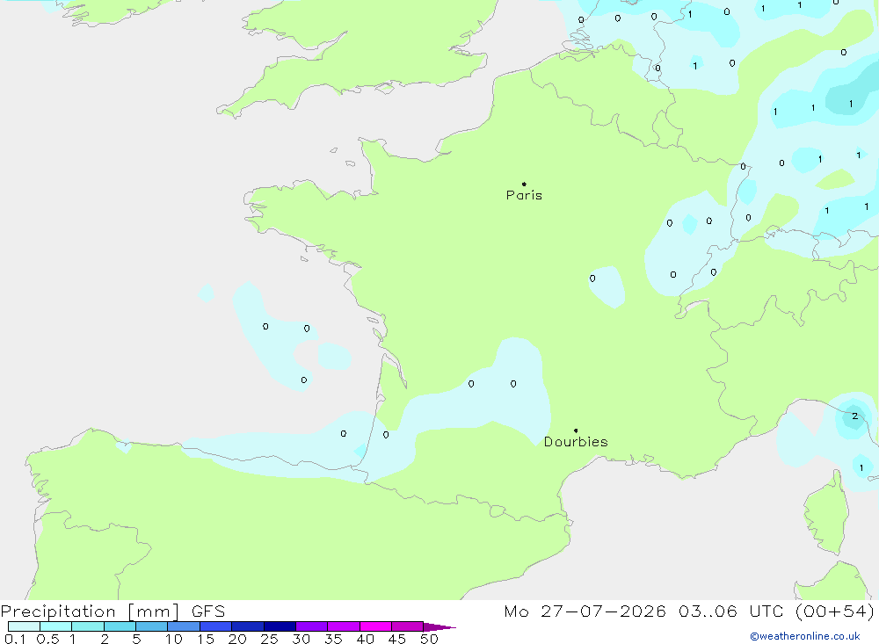Screen dimensions: 879x644
Task: Click the GFS model label
Action: (208, 611)
